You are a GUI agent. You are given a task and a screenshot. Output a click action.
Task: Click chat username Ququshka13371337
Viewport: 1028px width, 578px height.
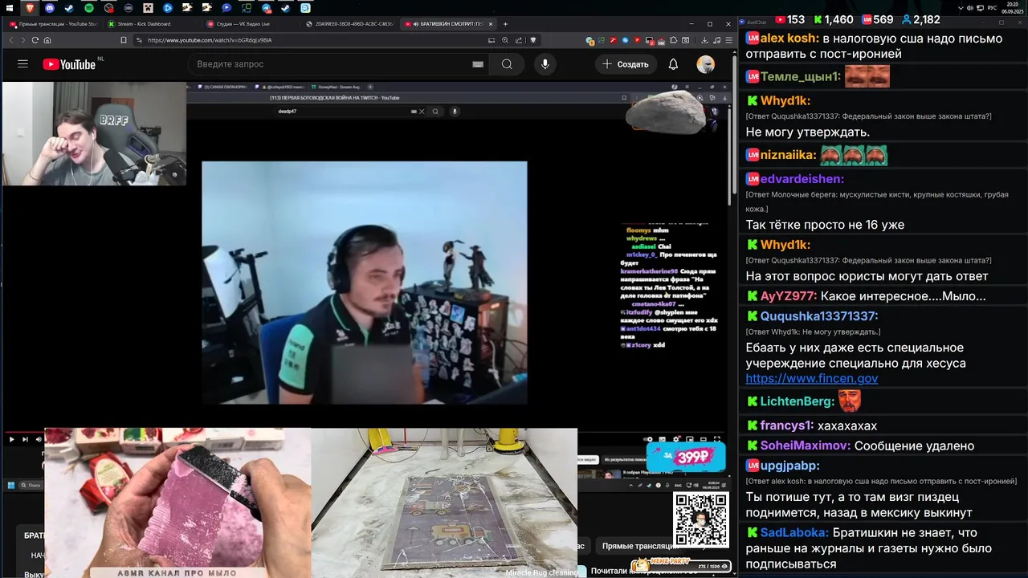[819, 316]
